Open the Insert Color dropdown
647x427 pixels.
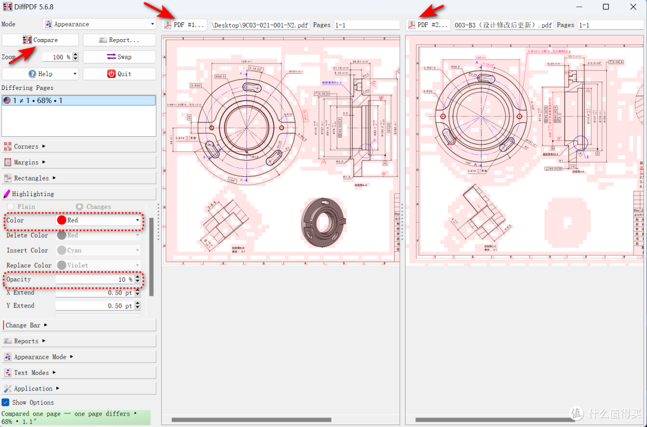pos(98,250)
